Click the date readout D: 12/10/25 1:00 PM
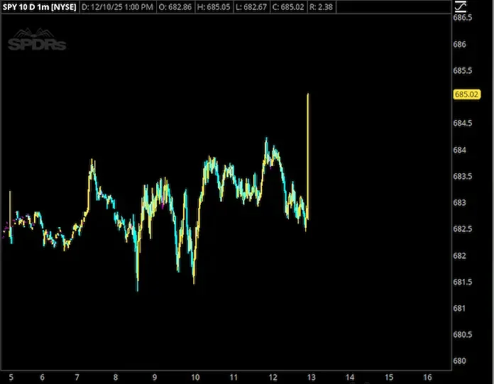This screenshot has height=384, width=494. click(x=117, y=7)
